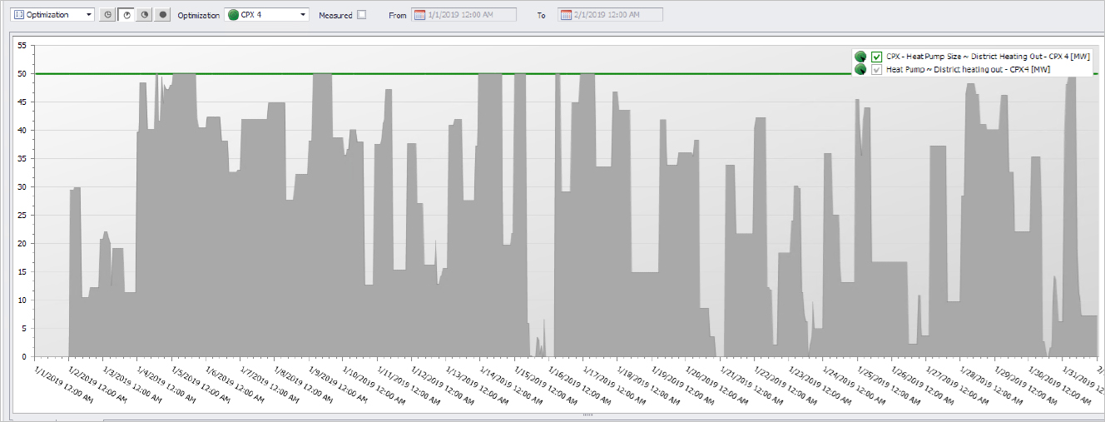
Task: Click the Measured label
Action: [335, 15]
